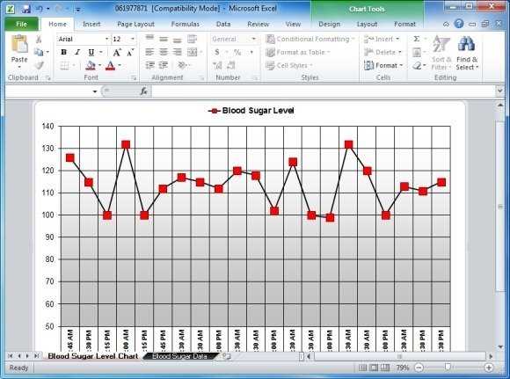This screenshot has width=510, height=379.
Task: Click the Conditional Formatting button
Action: [310, 39]
